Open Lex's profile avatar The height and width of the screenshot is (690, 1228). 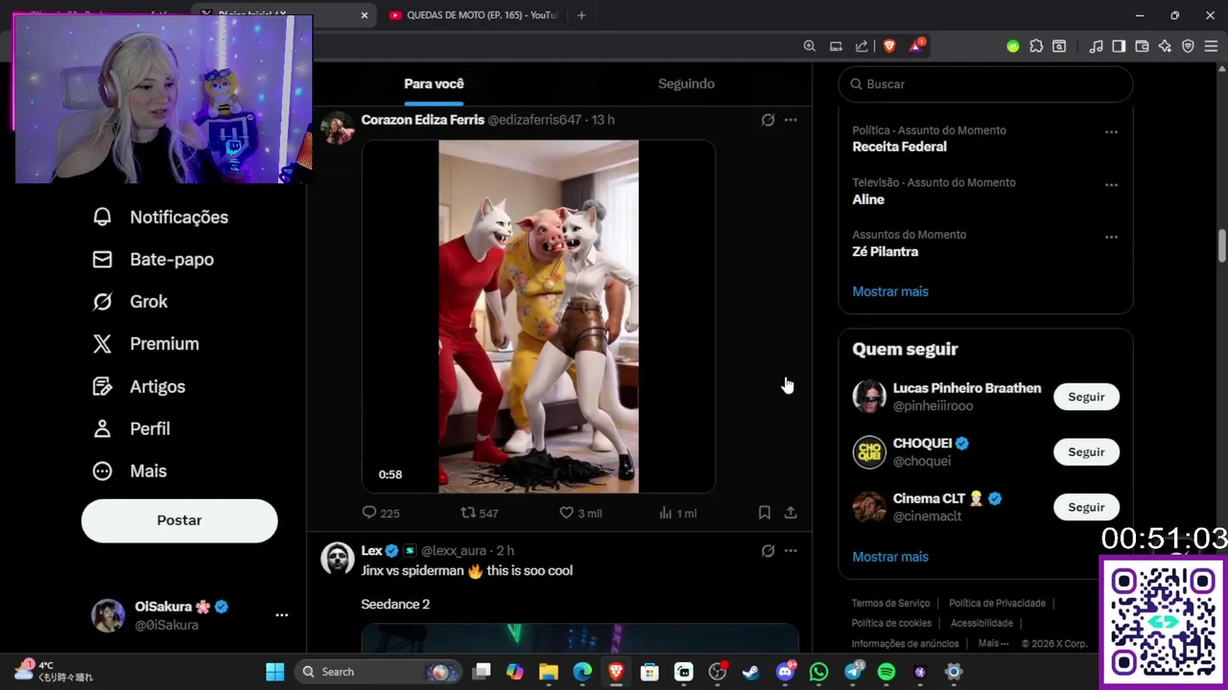coord(338,559)
